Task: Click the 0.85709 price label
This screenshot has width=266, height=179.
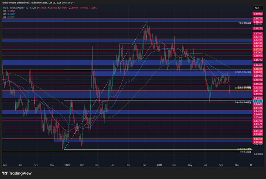Action: pyautogui.click(x=258, y=80)
